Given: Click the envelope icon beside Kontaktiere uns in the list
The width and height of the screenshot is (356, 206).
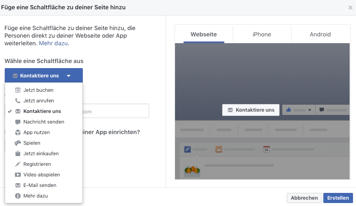Looking at the screenshot, I should 18,111.
